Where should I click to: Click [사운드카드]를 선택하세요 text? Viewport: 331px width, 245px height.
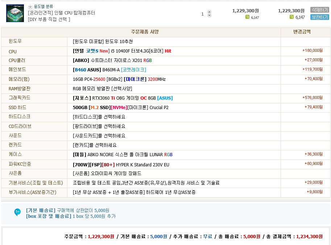(99, 136)
